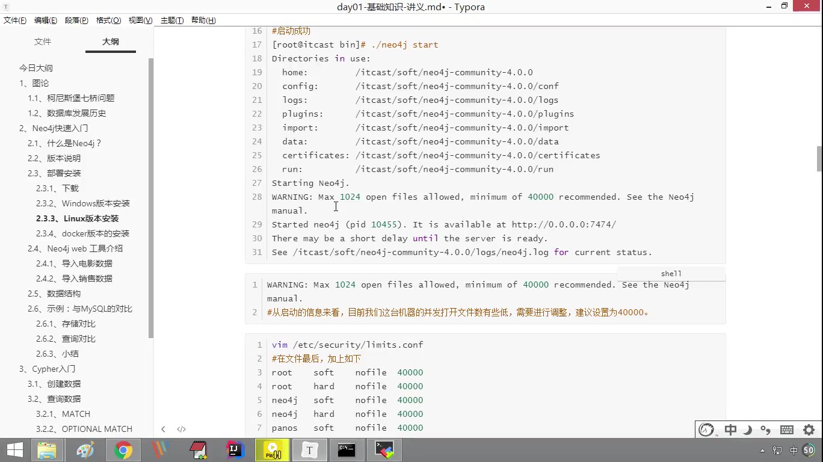
Task: Click the tray language indicator 中
Action: coord(794,450)
